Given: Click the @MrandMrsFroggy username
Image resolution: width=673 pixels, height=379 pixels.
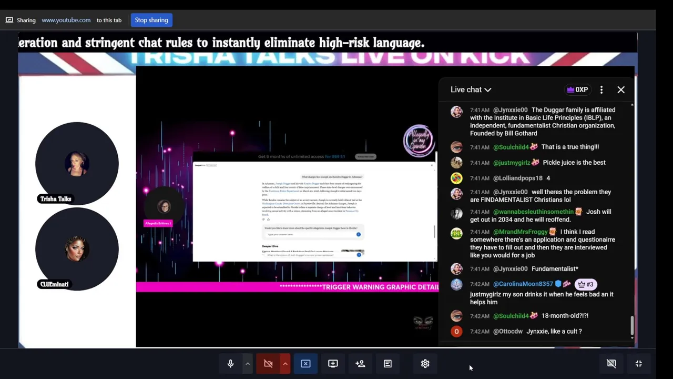Looking at the screenshot, I should click(x=521, y=232).
